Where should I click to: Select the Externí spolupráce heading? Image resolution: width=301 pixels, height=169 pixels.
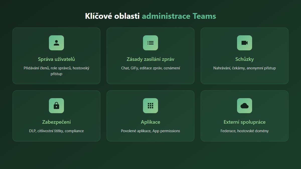pos(245,122)
